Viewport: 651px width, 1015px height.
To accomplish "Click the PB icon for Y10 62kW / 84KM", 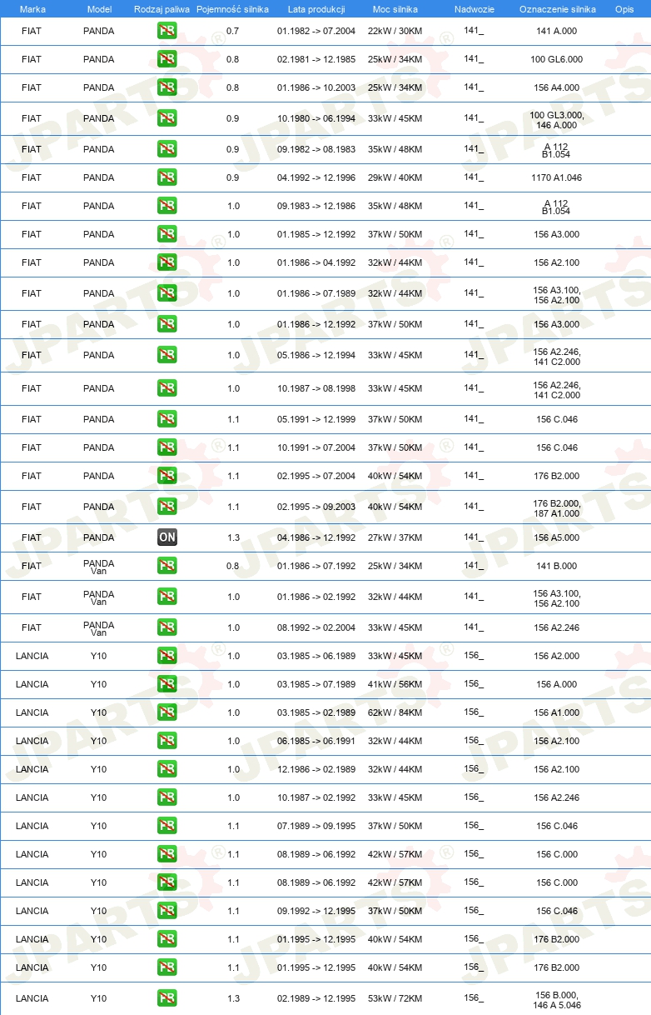I will 166,712.
